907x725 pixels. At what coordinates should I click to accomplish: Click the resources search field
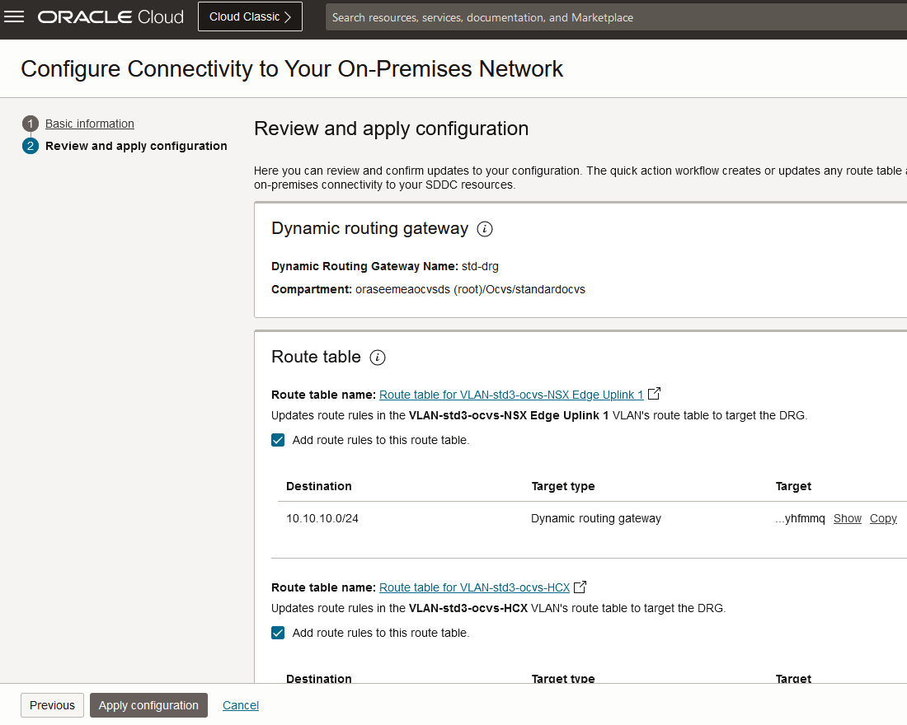[577, 16]
